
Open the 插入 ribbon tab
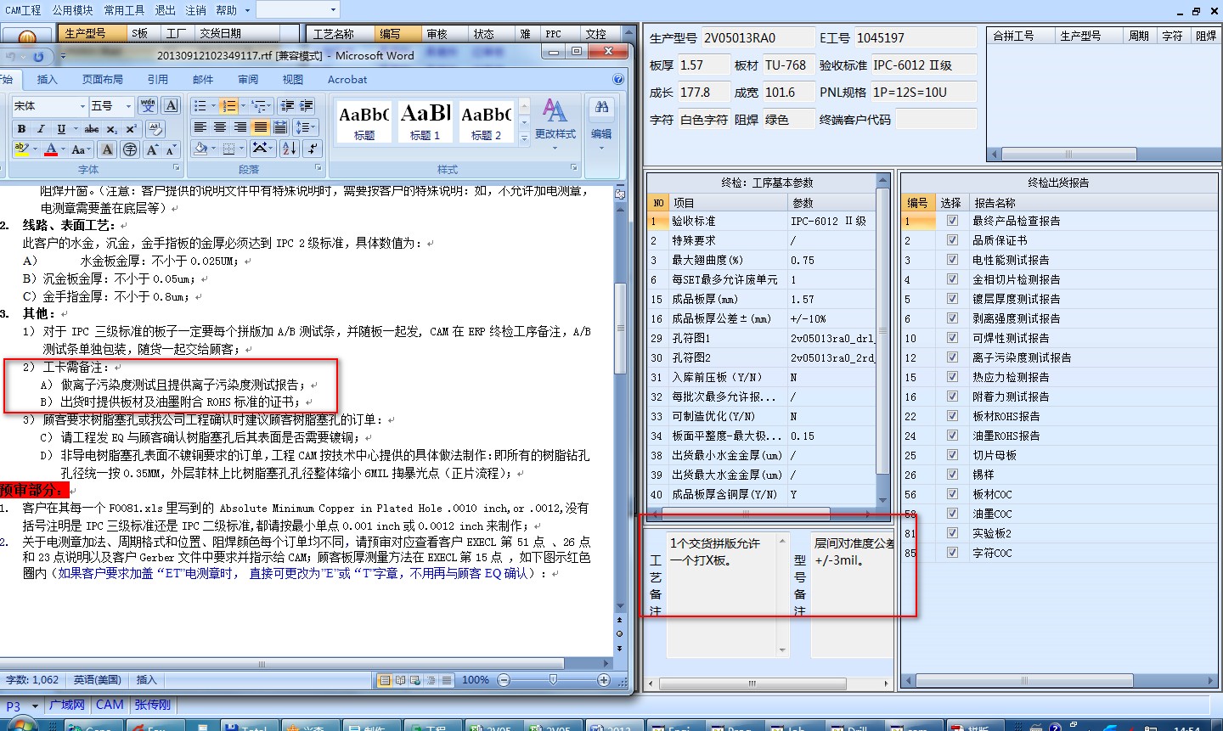click(47, 79)
